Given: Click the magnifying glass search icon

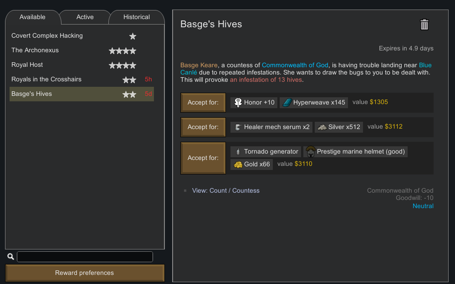Looking at the screenshot, I should [x=11, y=256].
